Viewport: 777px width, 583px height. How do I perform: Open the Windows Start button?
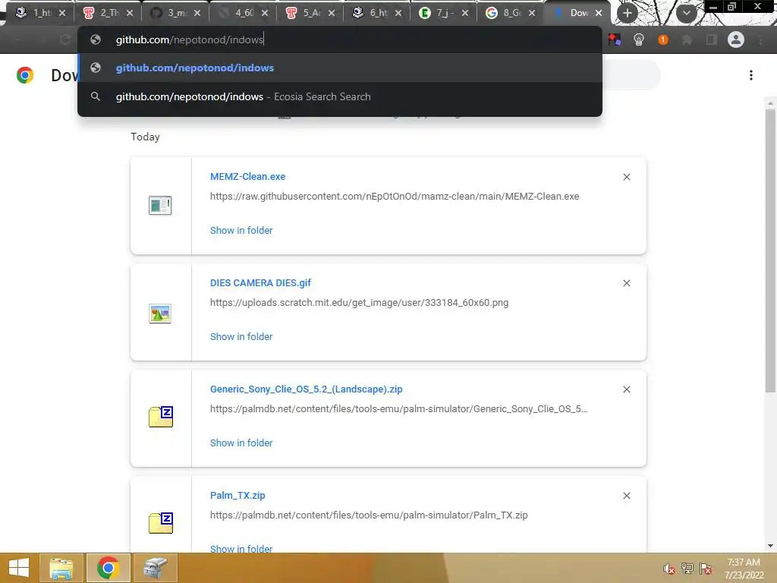coord(19,568)
